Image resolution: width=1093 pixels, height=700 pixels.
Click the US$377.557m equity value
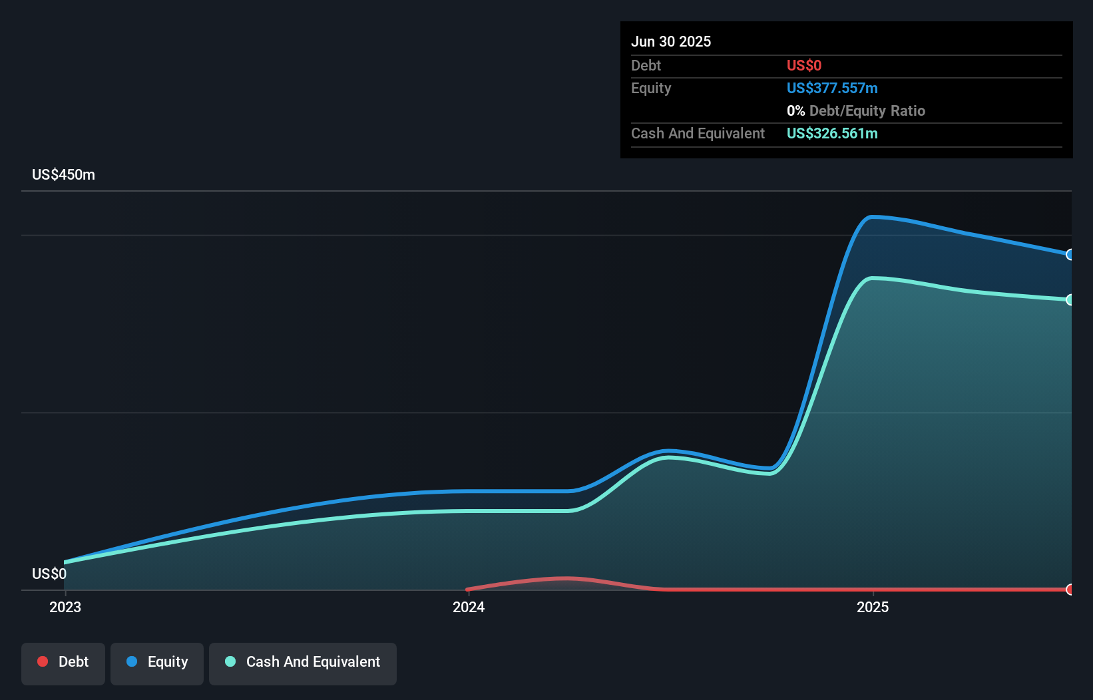832,88
